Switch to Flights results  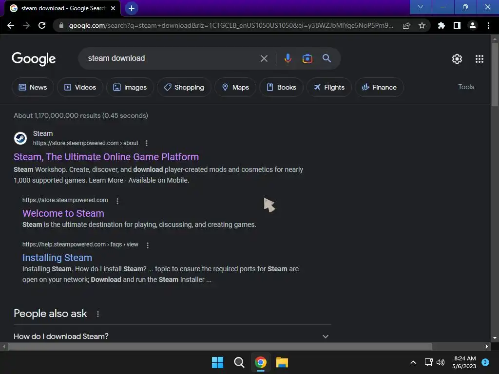coord(329,87)
